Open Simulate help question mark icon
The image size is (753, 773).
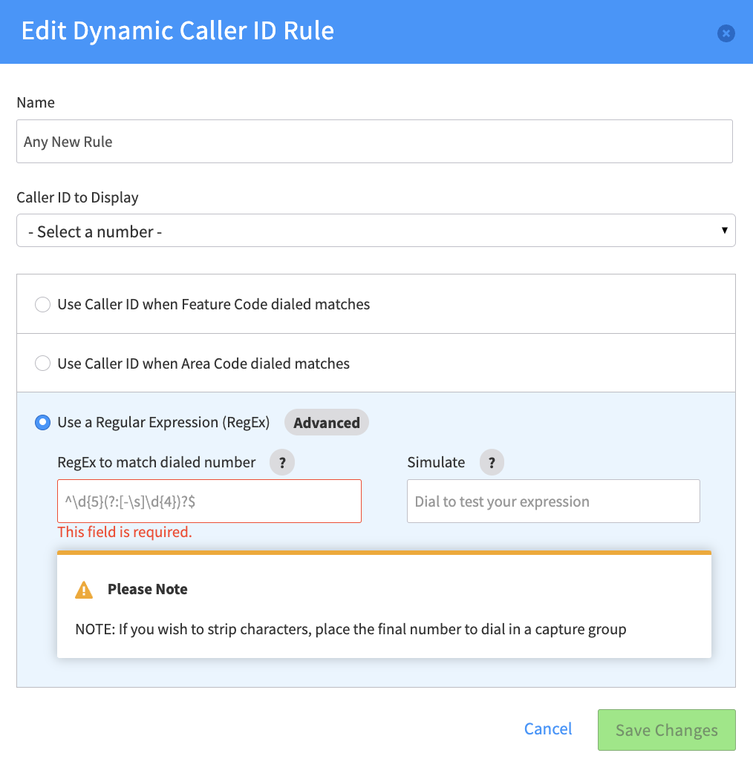pos(492,462)
